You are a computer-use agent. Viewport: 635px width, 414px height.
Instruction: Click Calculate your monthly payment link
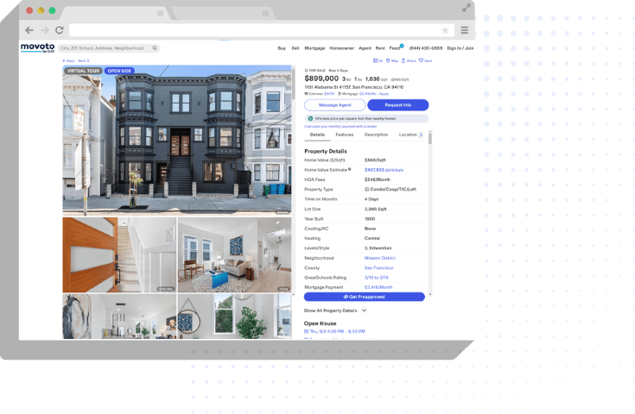(x=340, y=127)
